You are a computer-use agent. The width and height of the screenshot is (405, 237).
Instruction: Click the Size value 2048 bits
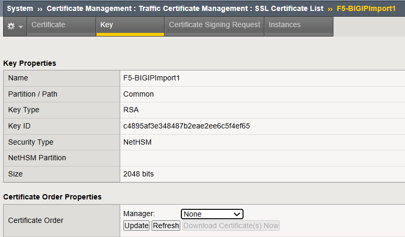pyautogui.click(x=138, y=174)
